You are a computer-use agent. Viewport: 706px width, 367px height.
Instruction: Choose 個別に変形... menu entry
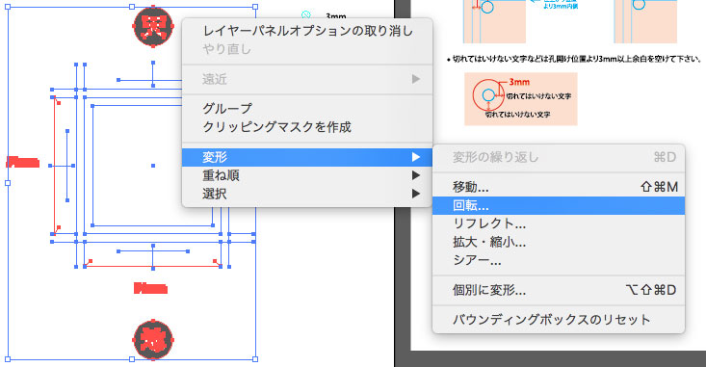coord(559,290)
